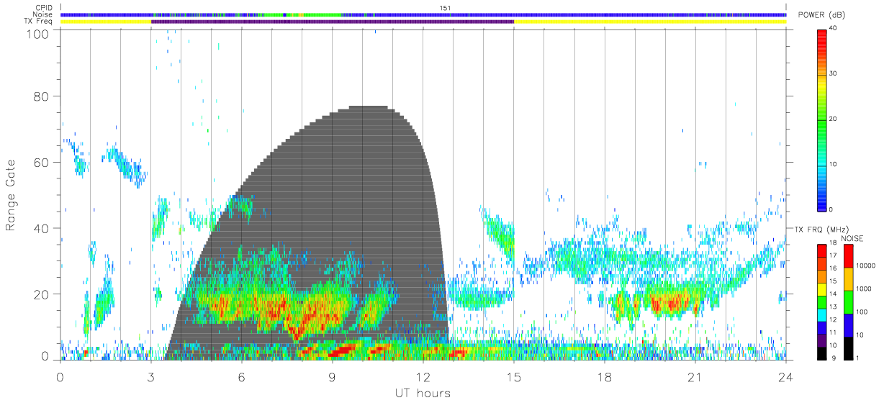Click the '20' label on the POWER scale

(834, 119)
